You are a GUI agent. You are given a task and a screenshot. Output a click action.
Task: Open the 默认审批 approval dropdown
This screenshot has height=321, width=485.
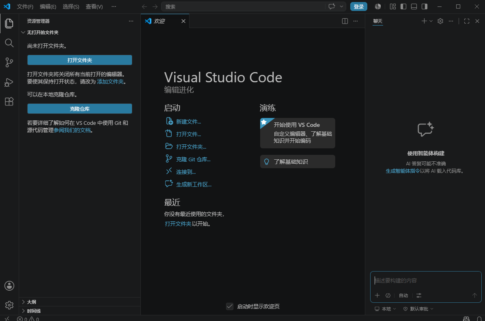(418, 309)
